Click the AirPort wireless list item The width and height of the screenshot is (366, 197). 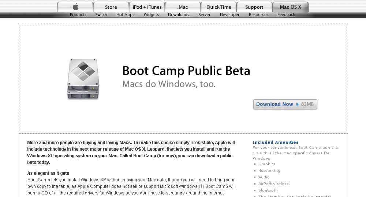(x=273, y=184)
